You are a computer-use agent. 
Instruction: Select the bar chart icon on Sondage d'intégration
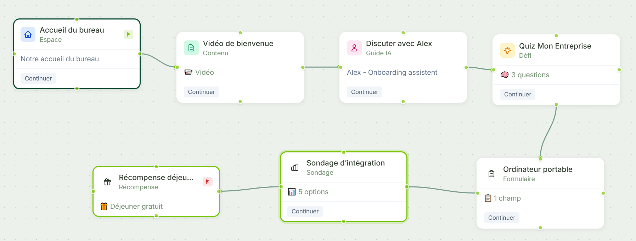[294, 167]
